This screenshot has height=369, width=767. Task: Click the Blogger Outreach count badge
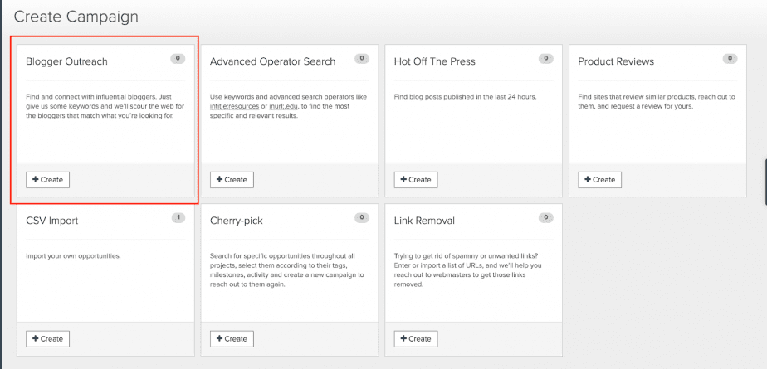click(178, 59)
